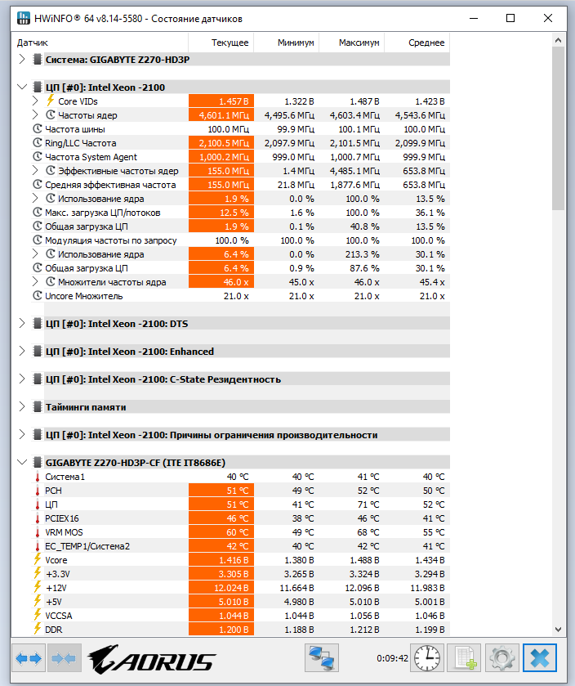Click the lightning icon next to Core VIDs
Image resolution: width=575 pixels, height=686 pixels.
pyautogui.click(x=51, y=101)
